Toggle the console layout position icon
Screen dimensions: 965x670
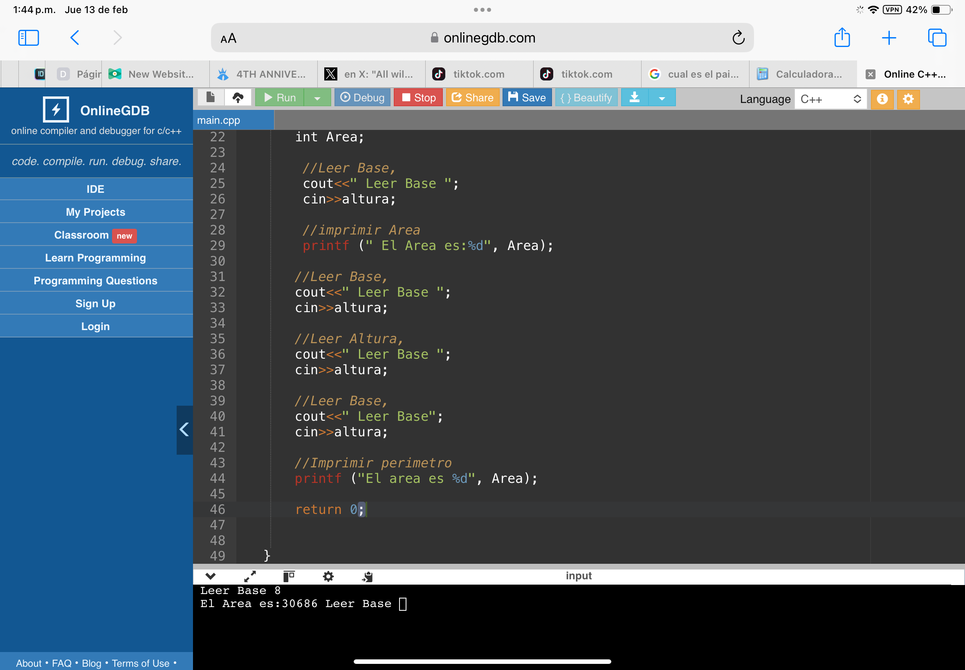(x=289, y=576)
